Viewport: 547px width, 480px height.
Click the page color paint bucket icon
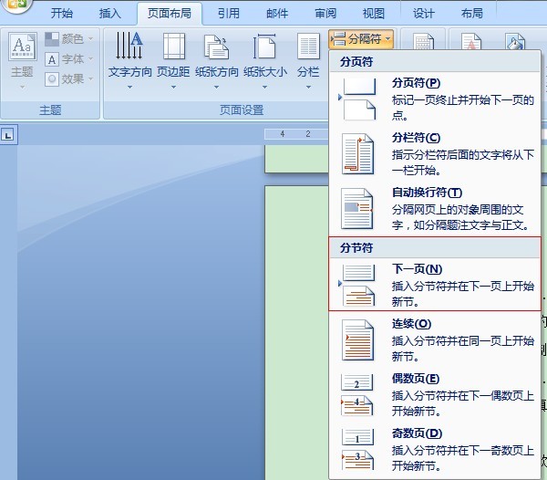click(515, 42)
